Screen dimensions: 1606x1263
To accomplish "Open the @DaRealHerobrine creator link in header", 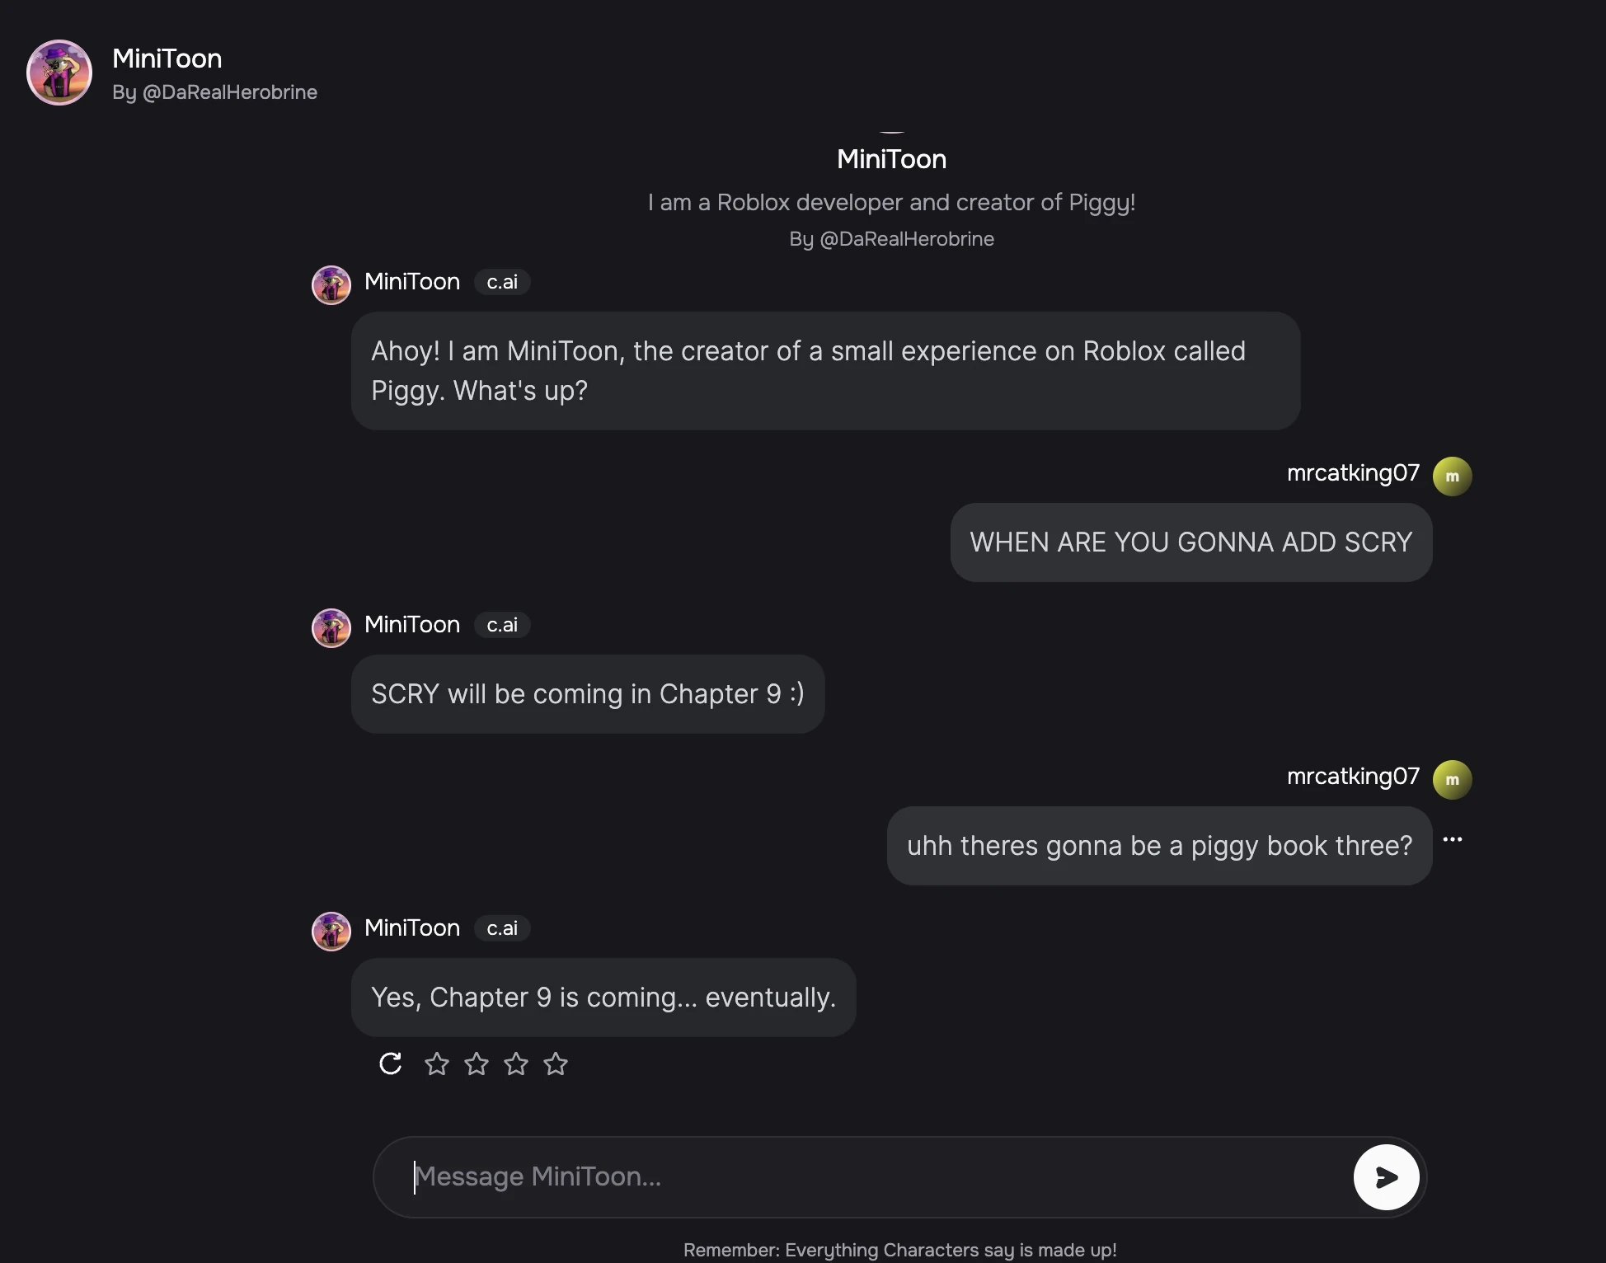I will (x=229, y=92).
